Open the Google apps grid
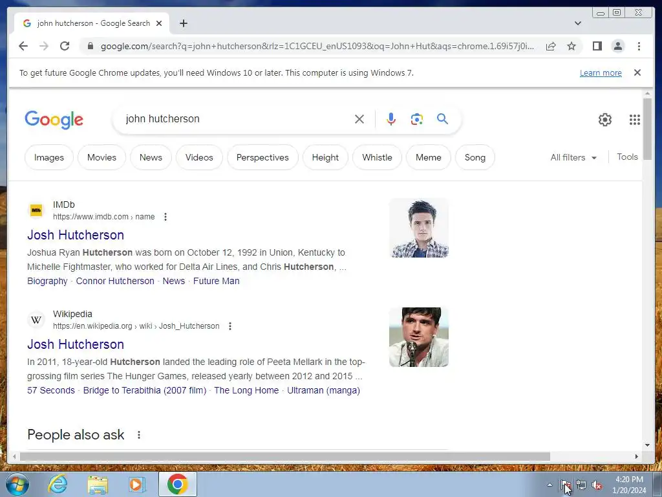Viewport: 662px width, 497px height. click(x=635, y=120)
